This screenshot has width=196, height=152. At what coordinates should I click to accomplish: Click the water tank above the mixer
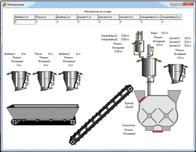tap(149, 67)
